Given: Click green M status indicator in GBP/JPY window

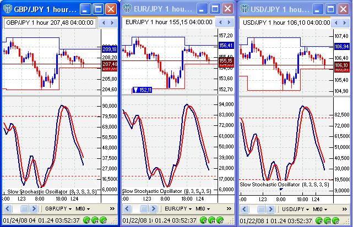Looking at the screenshot, I should point(95,220).
